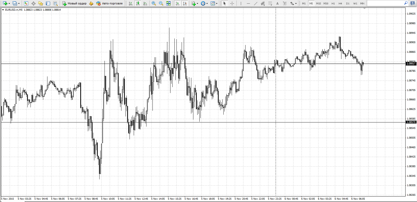This screenshot has height=202, width=417.
Task: Select the horizontal line drawing tool
Action: click(x=248, y=3)
